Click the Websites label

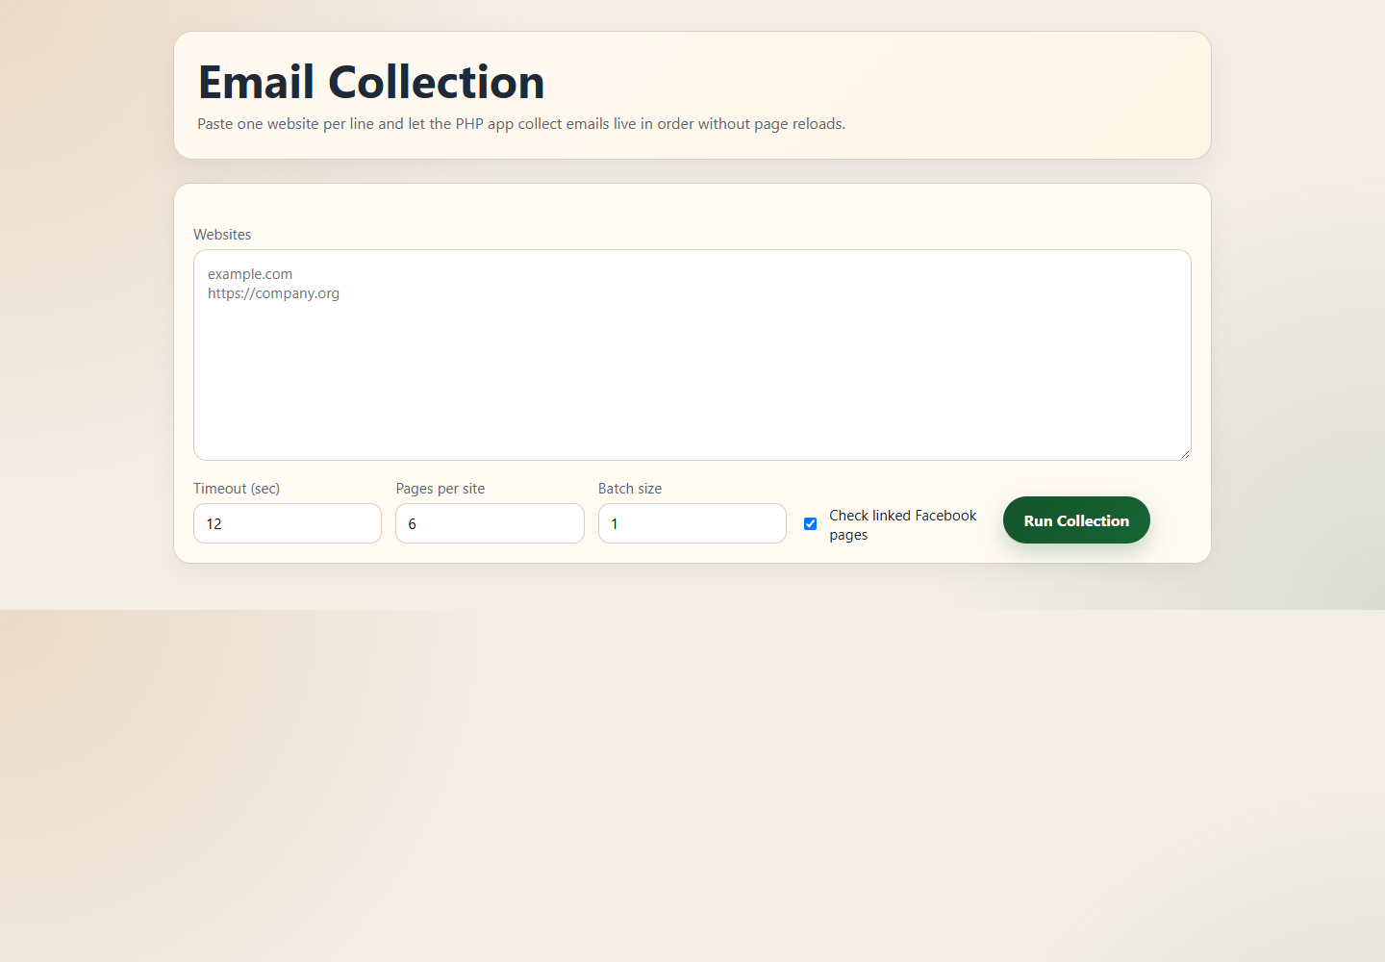point(222,235)
